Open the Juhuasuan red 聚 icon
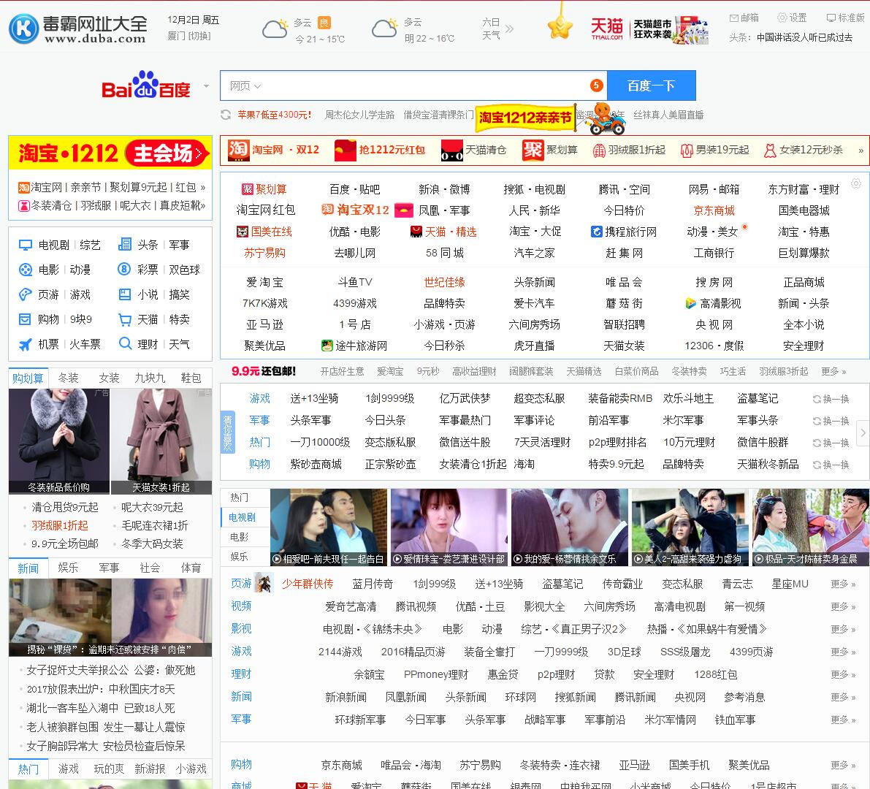Viewport: 870px width, 789px height. (533, 150)
